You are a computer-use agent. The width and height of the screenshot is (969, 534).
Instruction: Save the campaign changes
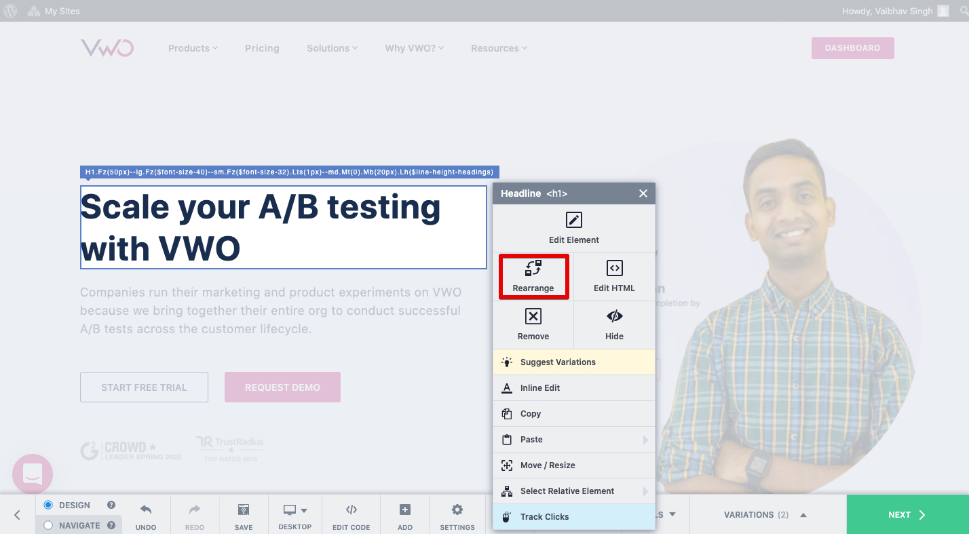click(244, 516)
